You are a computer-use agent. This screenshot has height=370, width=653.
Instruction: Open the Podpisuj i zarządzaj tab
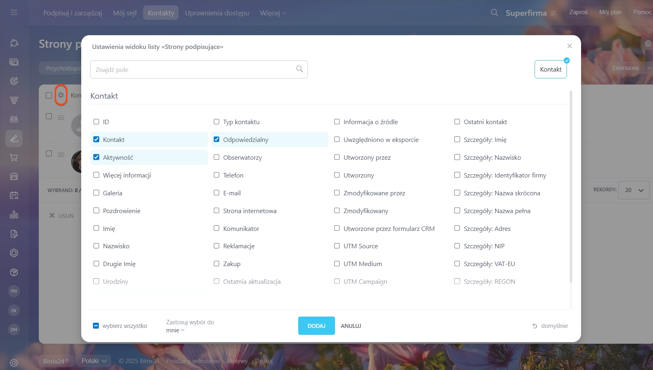pos(73,13)
